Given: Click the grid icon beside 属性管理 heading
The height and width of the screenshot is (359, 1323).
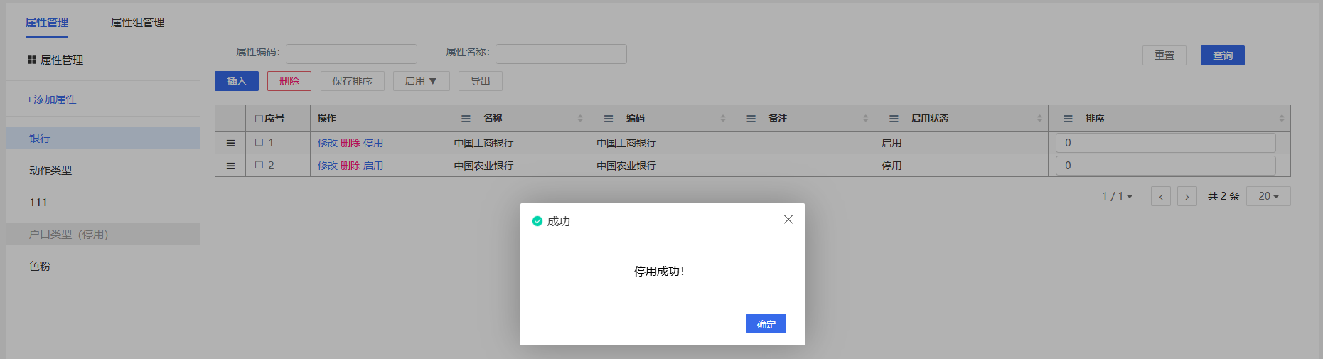Looking at the screenshot, I should coord(32,60).
